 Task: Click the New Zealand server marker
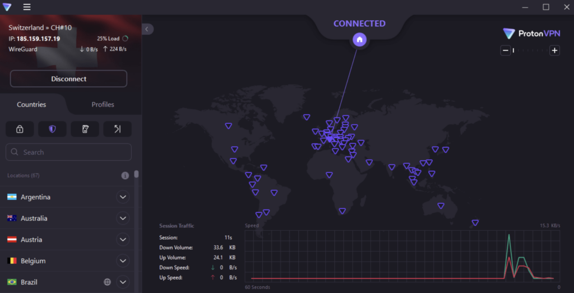point(475,222)
